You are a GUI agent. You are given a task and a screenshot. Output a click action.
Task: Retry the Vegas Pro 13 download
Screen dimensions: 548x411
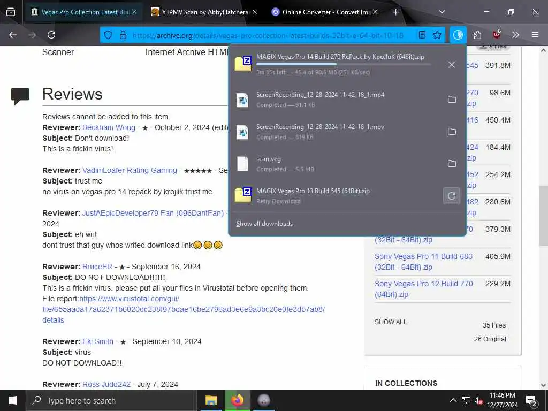click(x=452, y=196)
